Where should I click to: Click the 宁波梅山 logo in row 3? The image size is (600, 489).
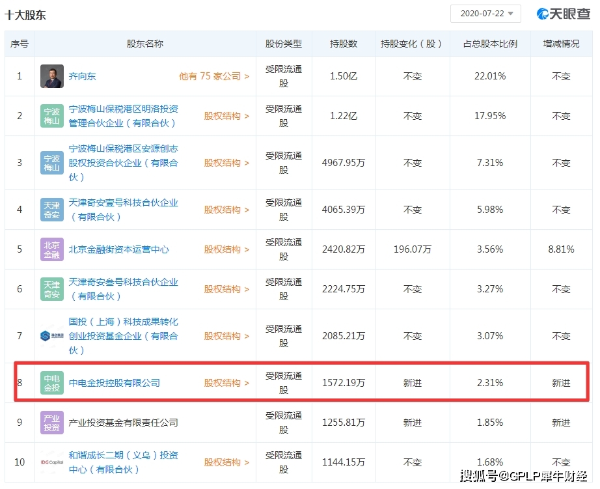51,163
